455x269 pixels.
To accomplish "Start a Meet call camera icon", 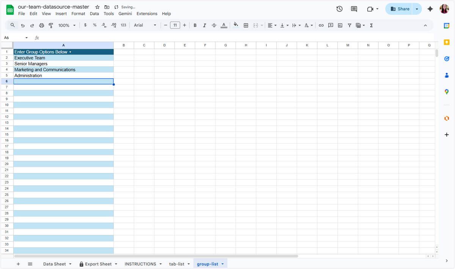I will [370, 9].
